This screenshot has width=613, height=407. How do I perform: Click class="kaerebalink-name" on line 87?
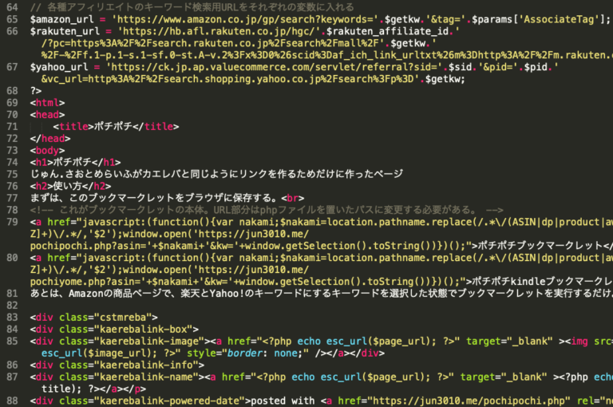click(x=129, y=377)
